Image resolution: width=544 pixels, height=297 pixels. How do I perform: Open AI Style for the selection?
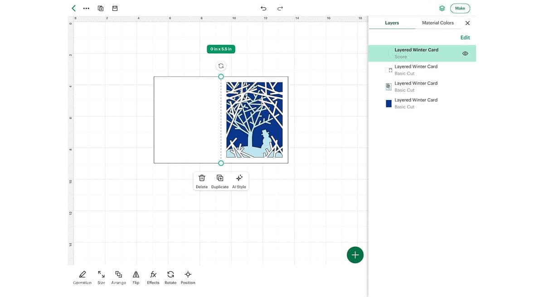[x=239, y=181]
